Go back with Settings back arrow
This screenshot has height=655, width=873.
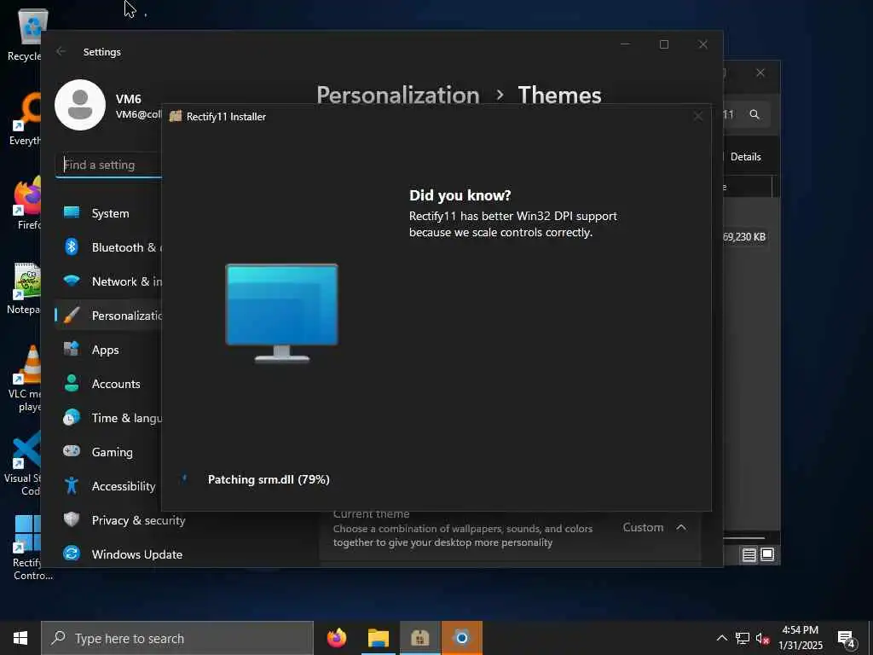point(61,51)
